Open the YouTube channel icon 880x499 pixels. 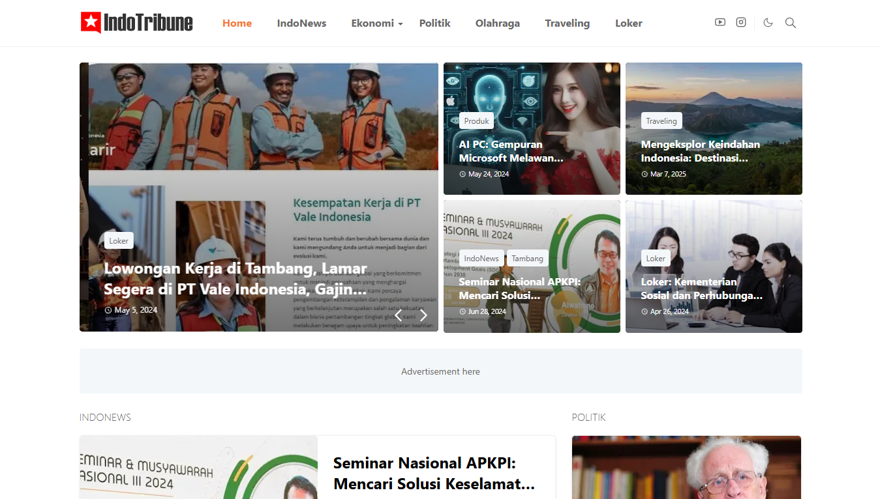720,22
